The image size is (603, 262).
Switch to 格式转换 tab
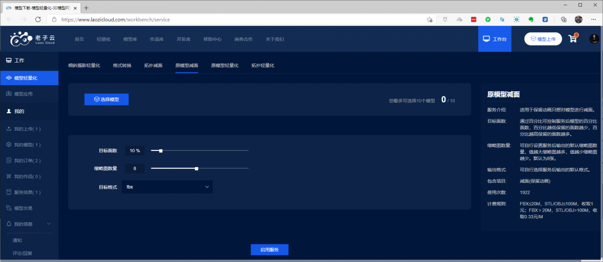click(122, 65)
